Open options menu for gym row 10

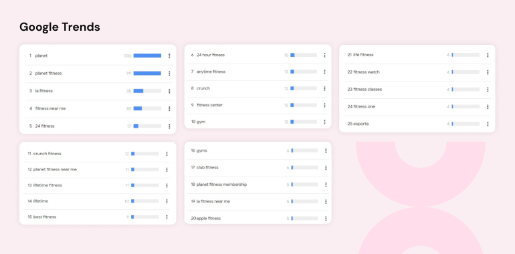(324, 122)
